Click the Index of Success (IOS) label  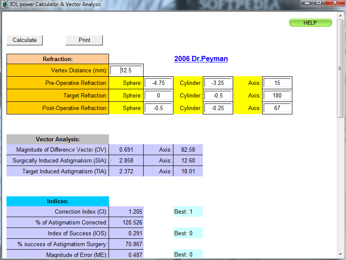(78, 233)
